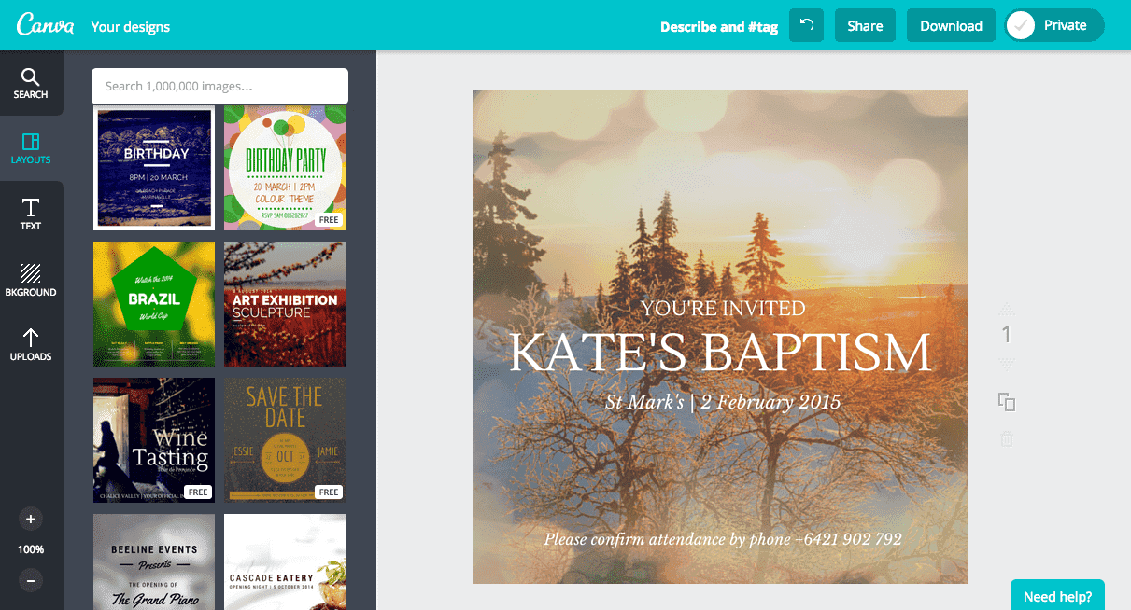Select the Birthday Party template thumbnail

tap(284, 168)
